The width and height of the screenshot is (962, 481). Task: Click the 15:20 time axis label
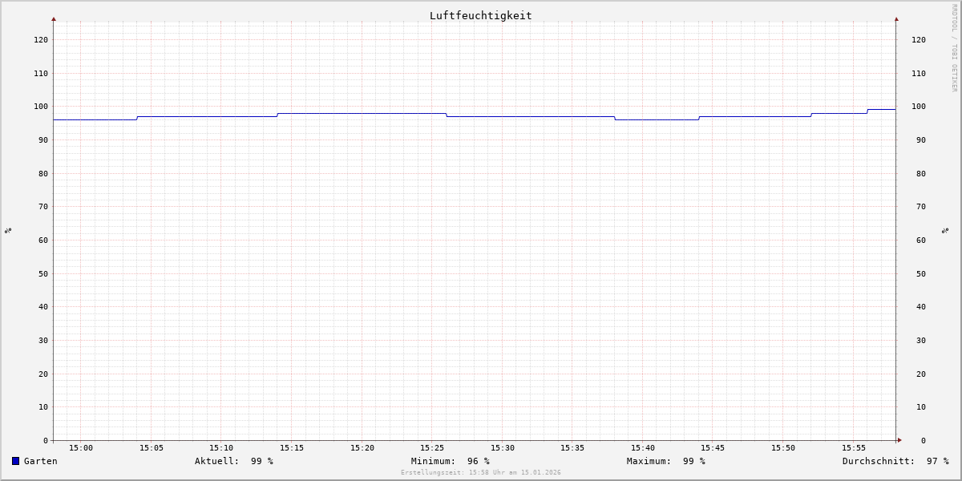coord(362,447)
